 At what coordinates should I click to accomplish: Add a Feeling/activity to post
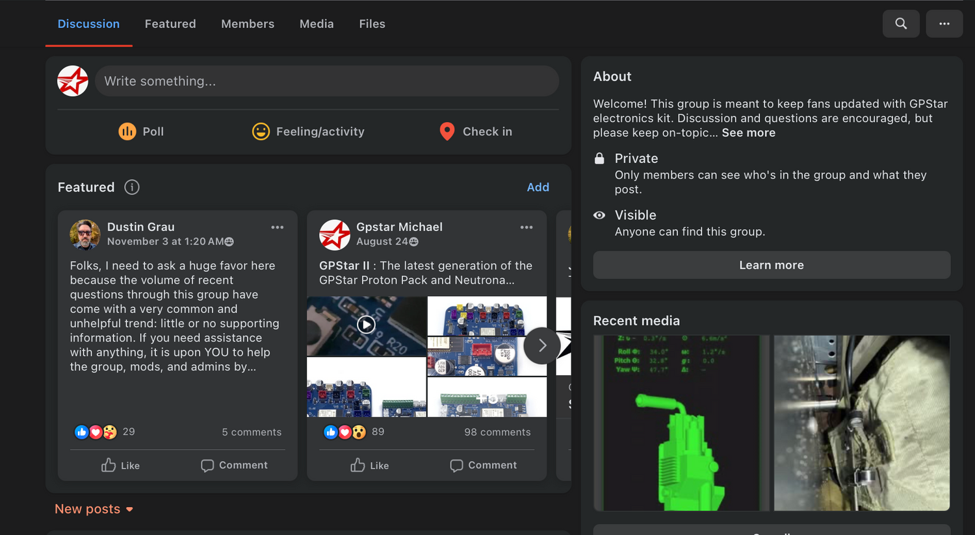coord(308,132)
